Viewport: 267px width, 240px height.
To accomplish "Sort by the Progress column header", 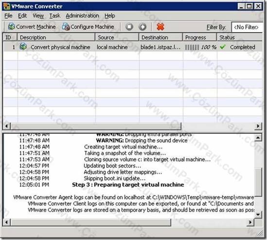I will tap(199, 37).
